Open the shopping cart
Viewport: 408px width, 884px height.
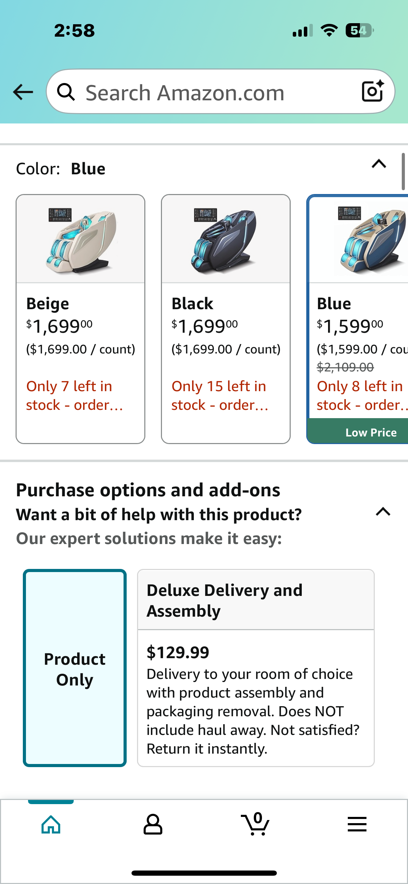pos(255,824)
